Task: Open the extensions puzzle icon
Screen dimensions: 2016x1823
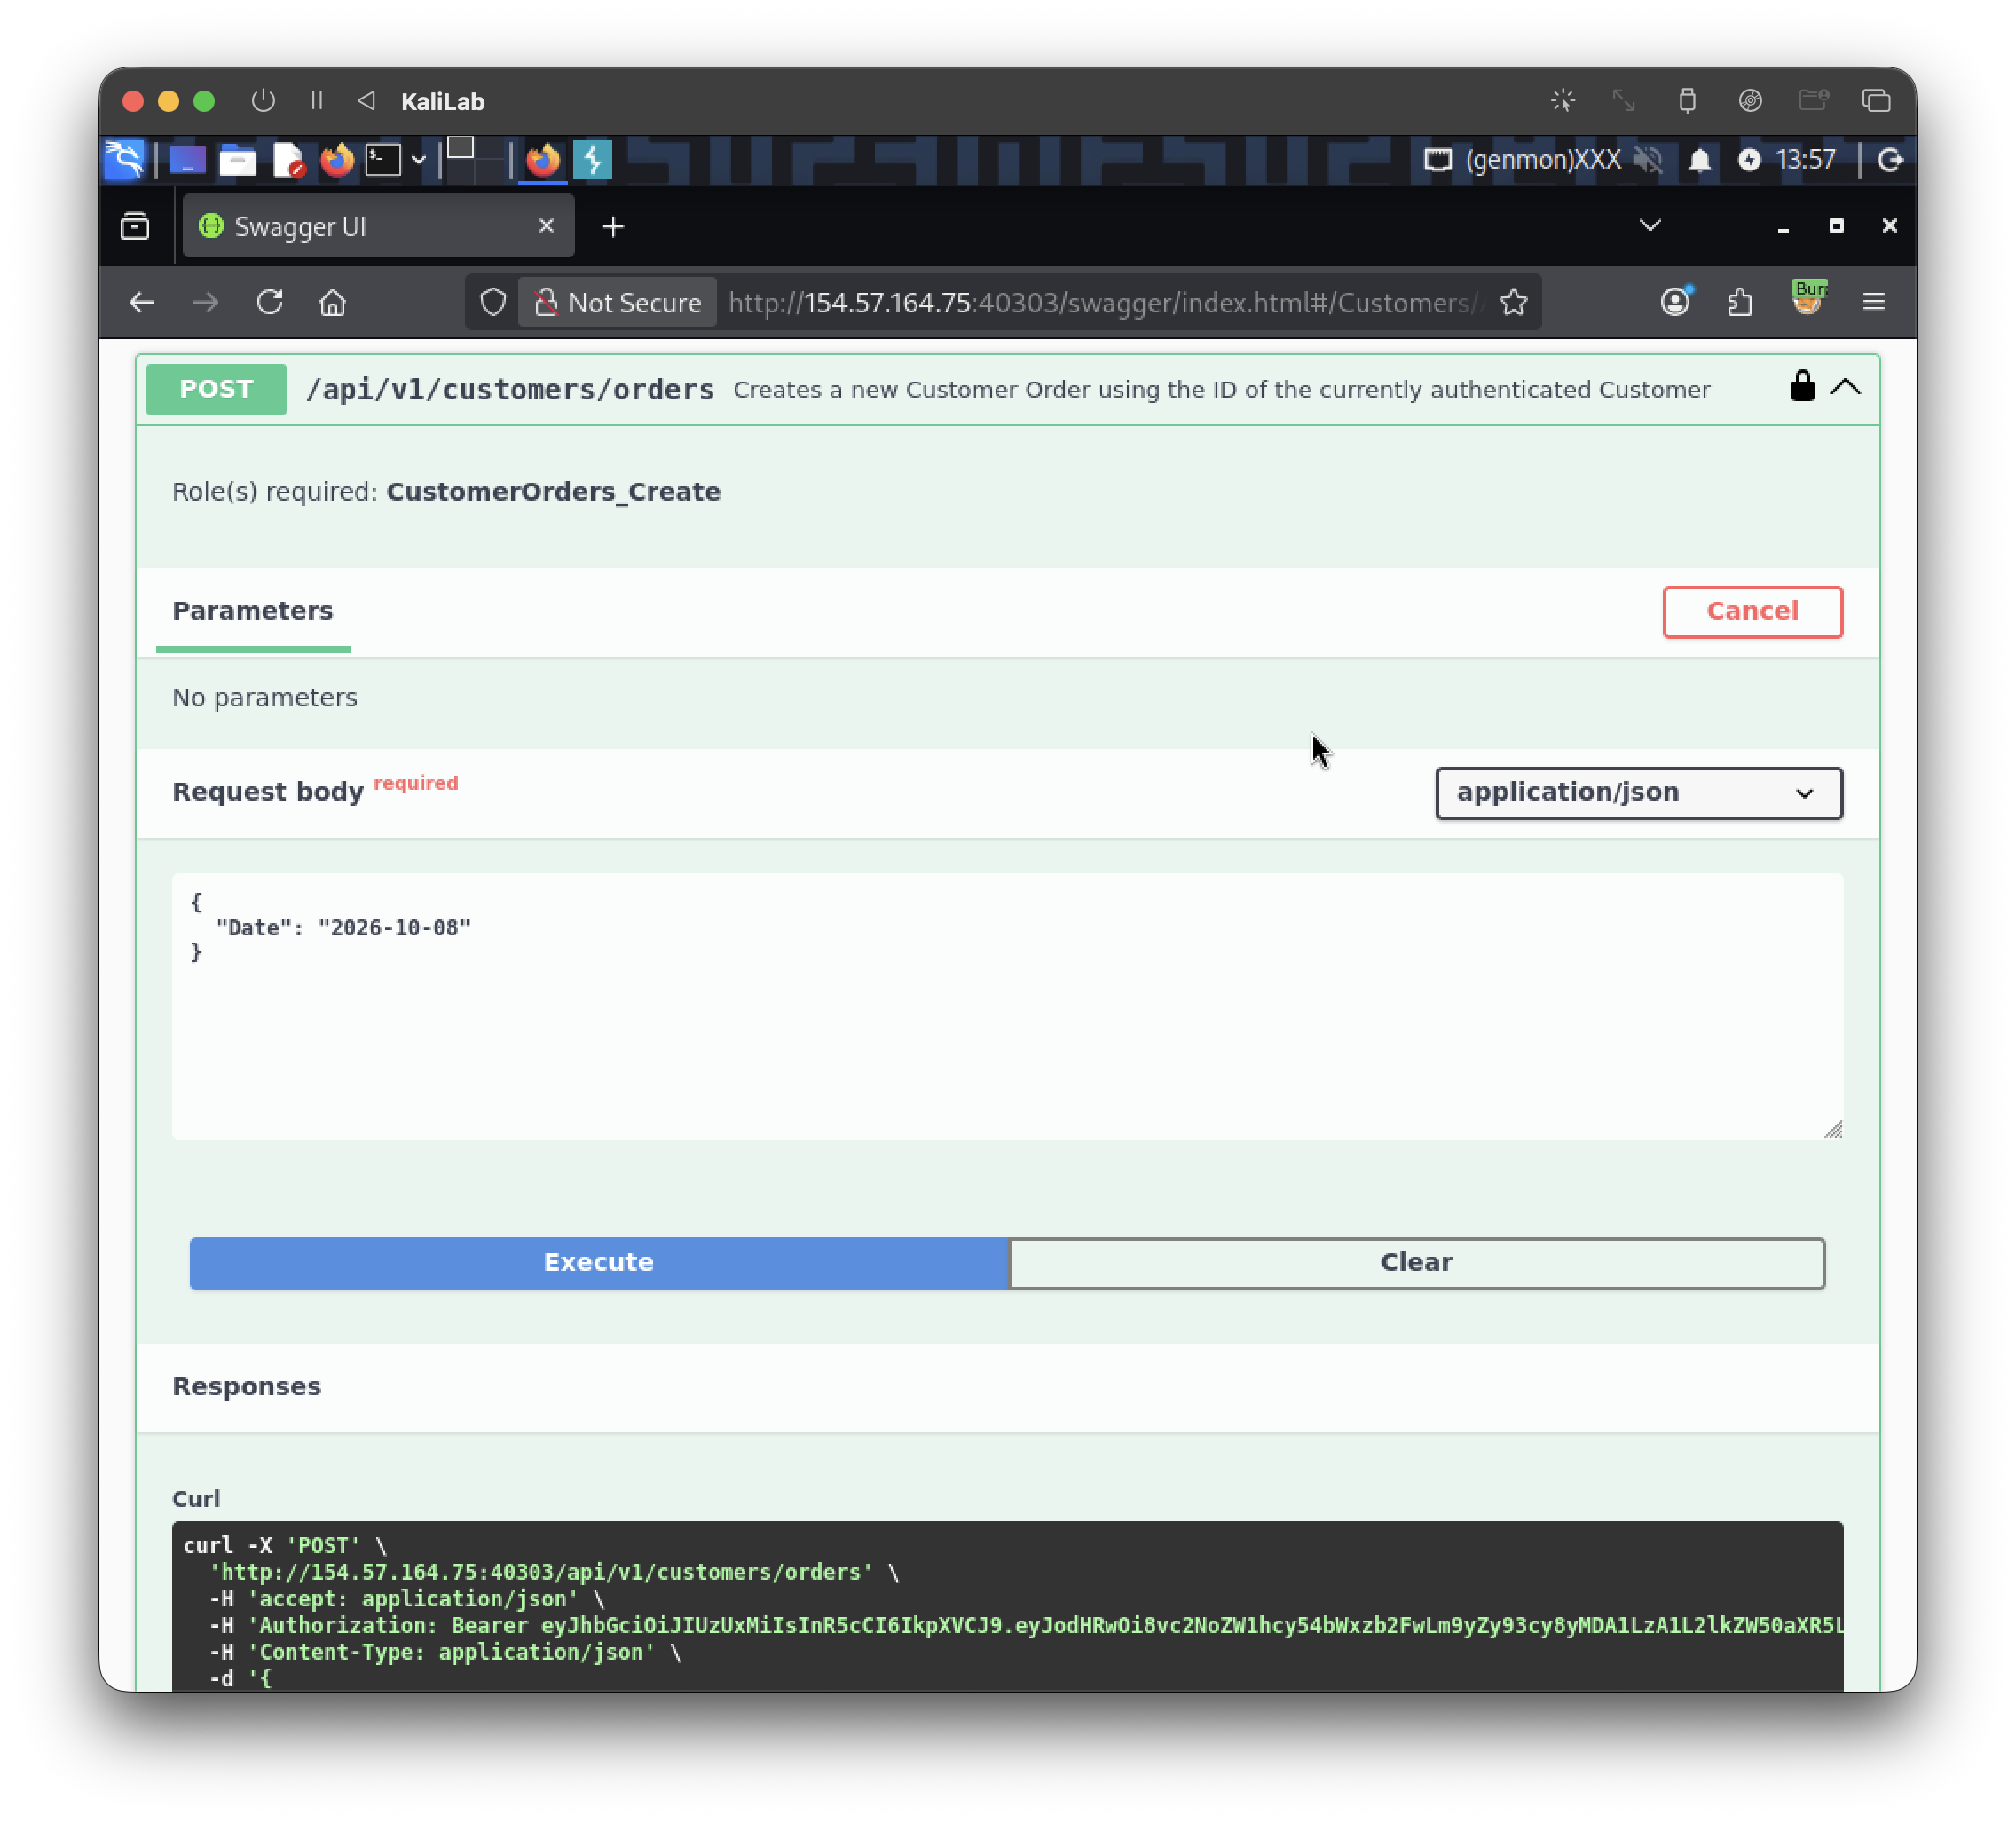Action: pyautogui.click(x=1740, y=302)
